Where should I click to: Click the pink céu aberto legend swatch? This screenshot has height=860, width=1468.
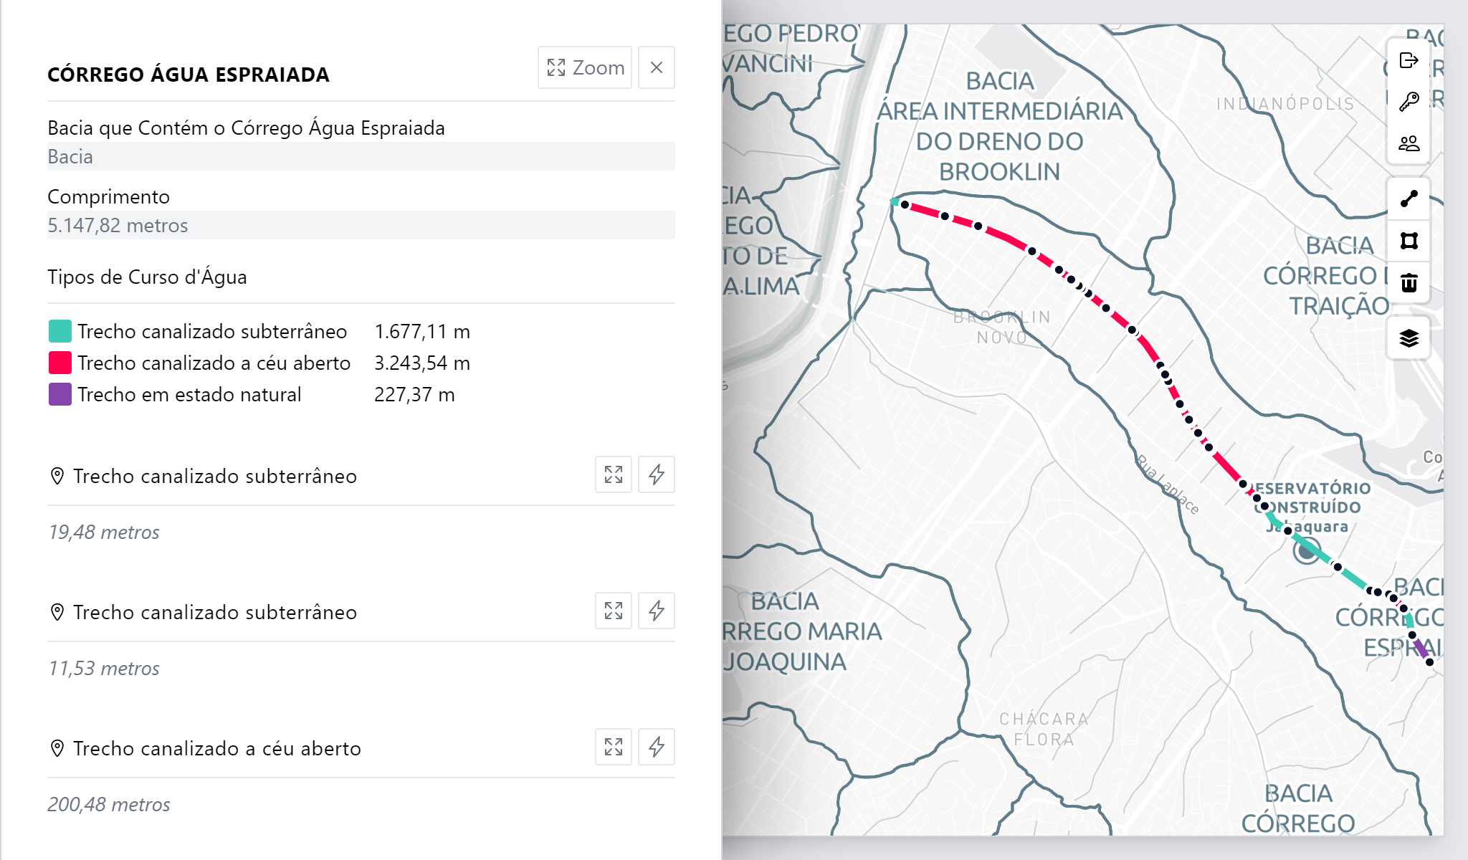(60, 363)
